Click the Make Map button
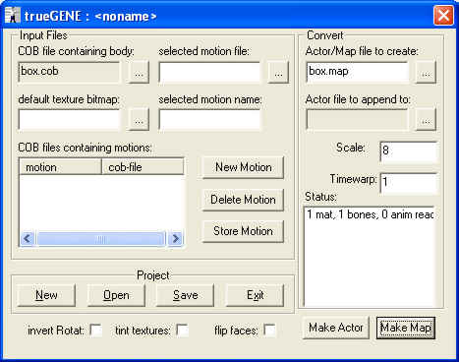Viewport: 459px width, 362px height. pyautogui.click(x=406, y=328)
